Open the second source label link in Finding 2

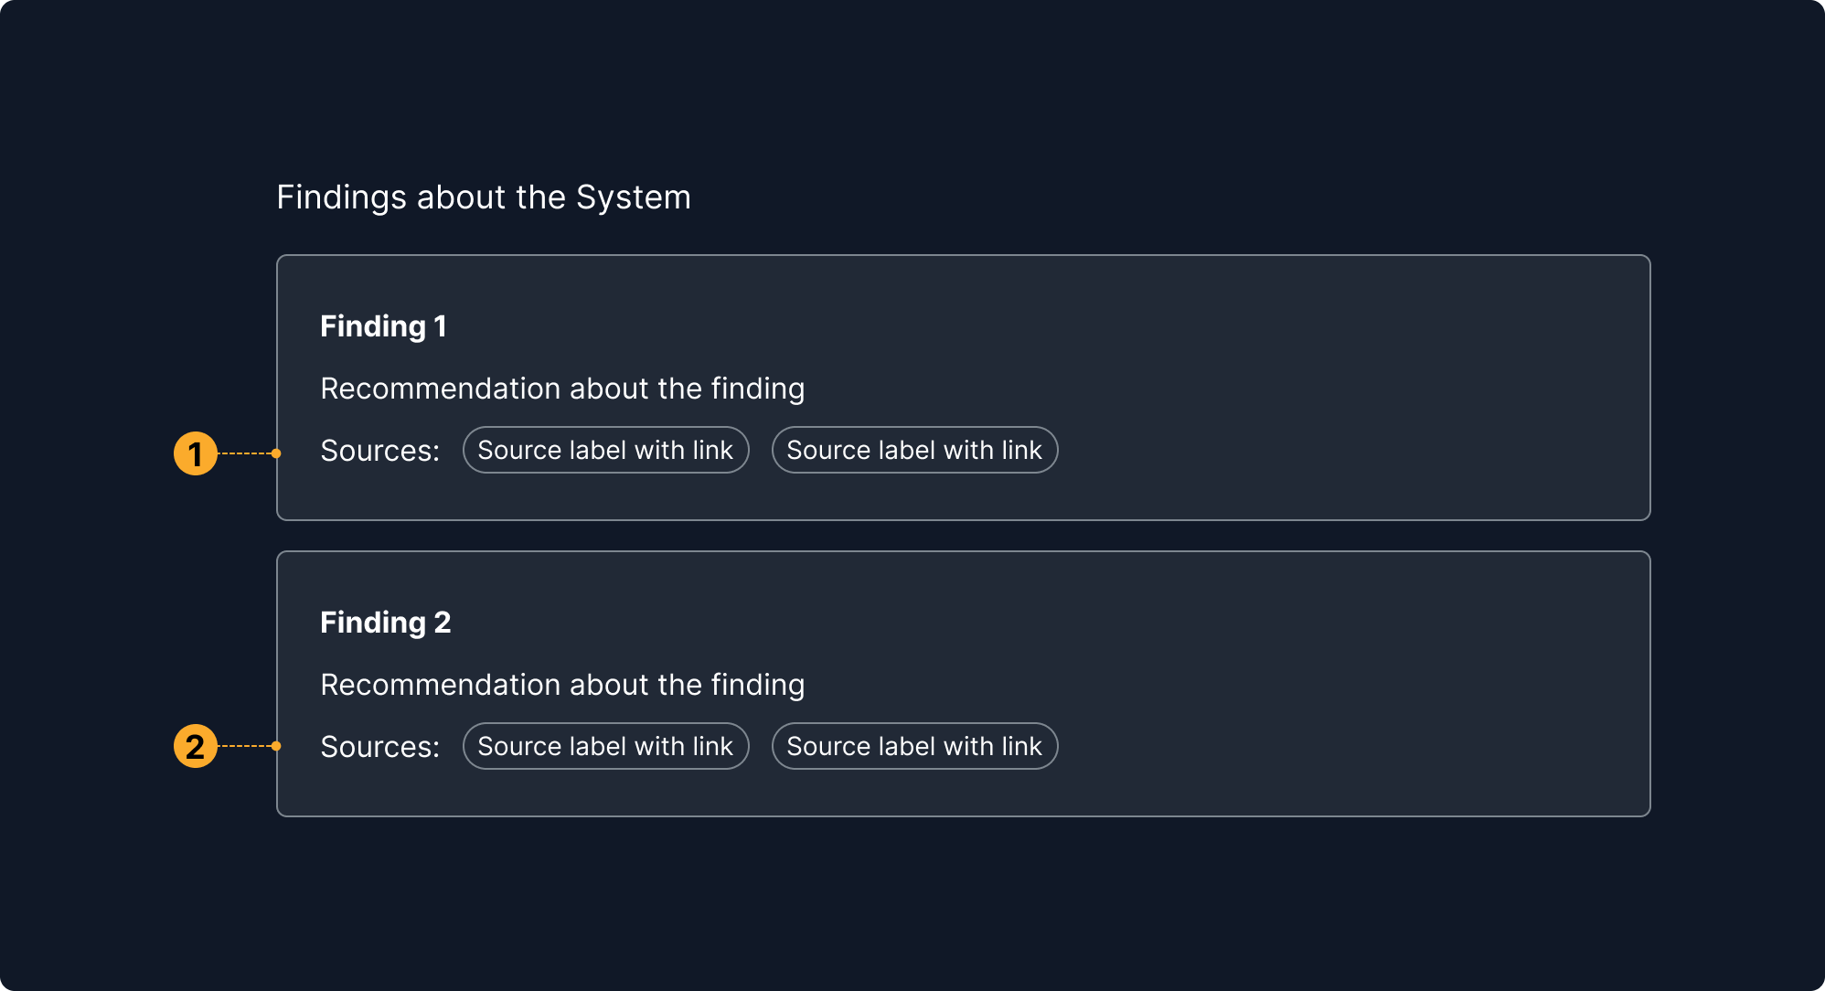914,746
